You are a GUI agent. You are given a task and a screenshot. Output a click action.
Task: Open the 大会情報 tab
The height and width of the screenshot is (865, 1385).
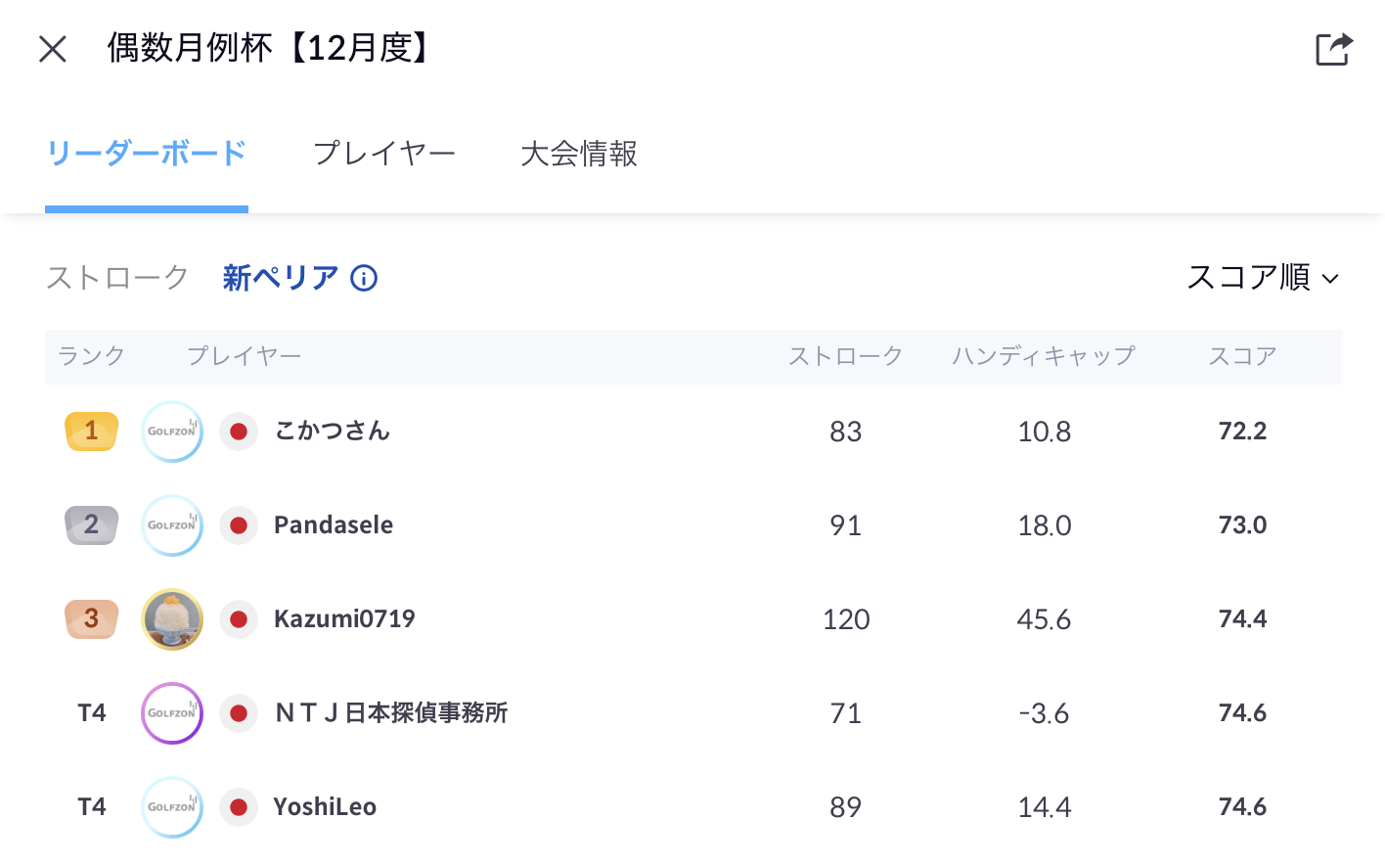point(579,154)
